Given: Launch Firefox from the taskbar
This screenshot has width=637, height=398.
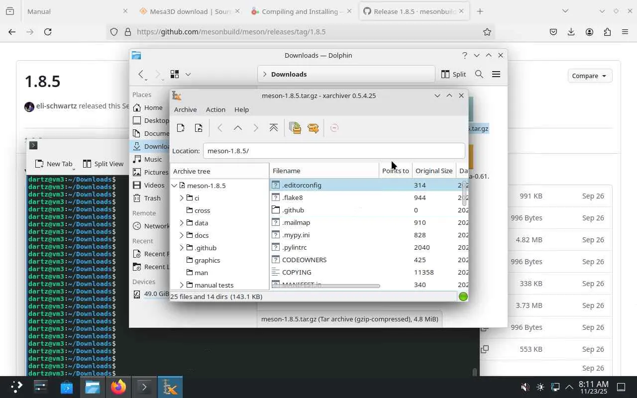Looking at the screenshot, I should 118,387.
